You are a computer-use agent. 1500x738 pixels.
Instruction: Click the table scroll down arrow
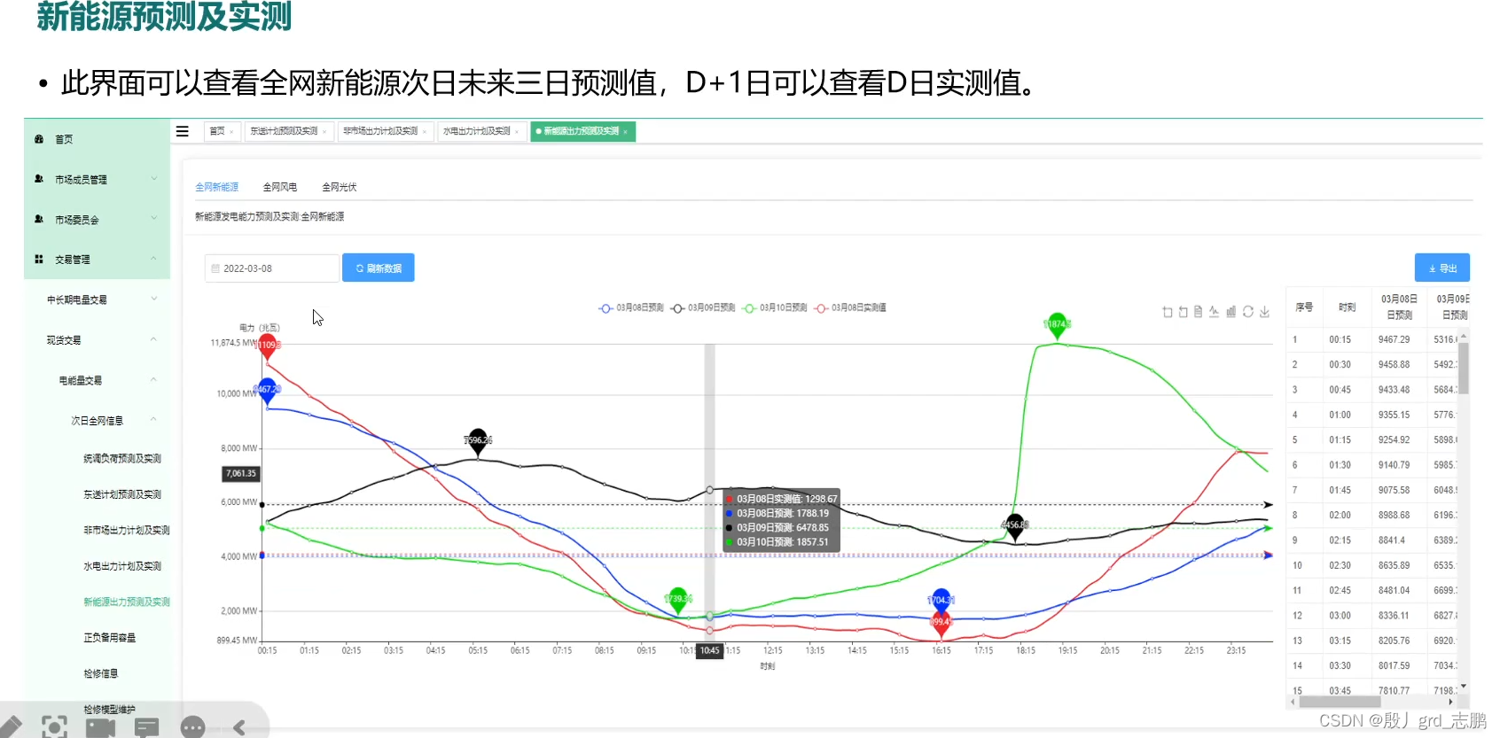[1464, 686]
